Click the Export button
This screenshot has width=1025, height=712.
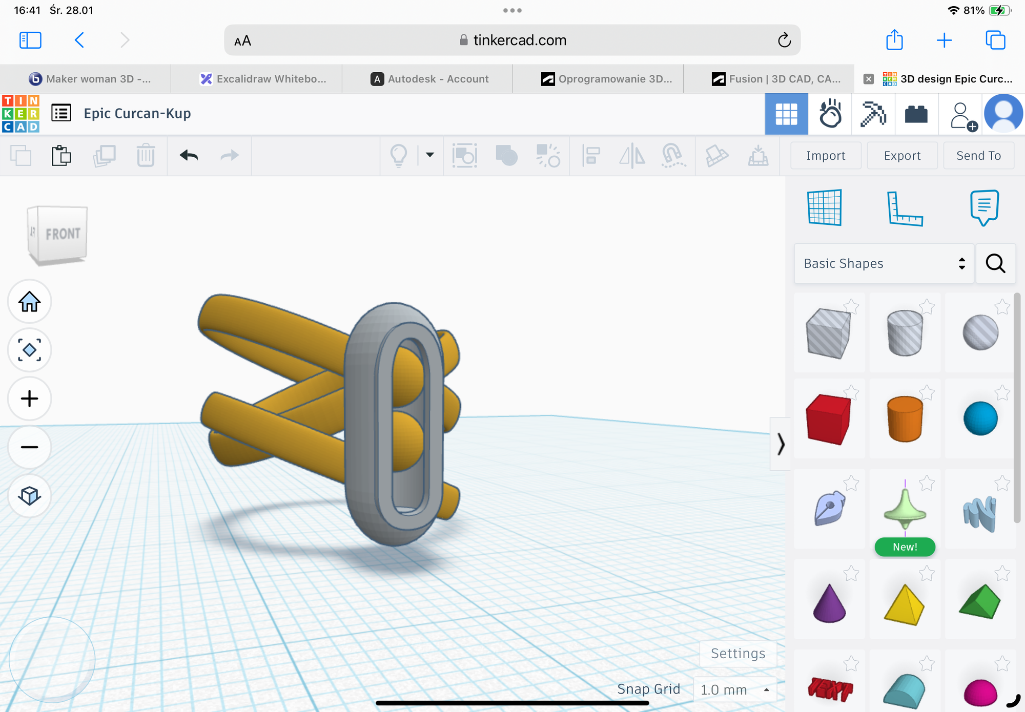902,155
